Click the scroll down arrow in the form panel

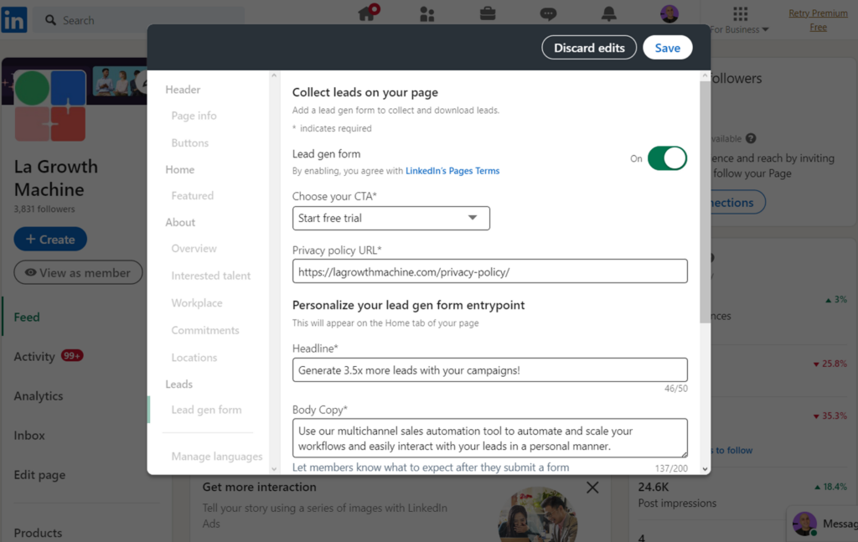(x=705, y=469)
